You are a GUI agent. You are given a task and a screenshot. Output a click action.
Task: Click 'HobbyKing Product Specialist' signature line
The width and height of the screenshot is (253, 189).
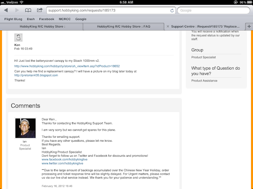coord(62,152)
